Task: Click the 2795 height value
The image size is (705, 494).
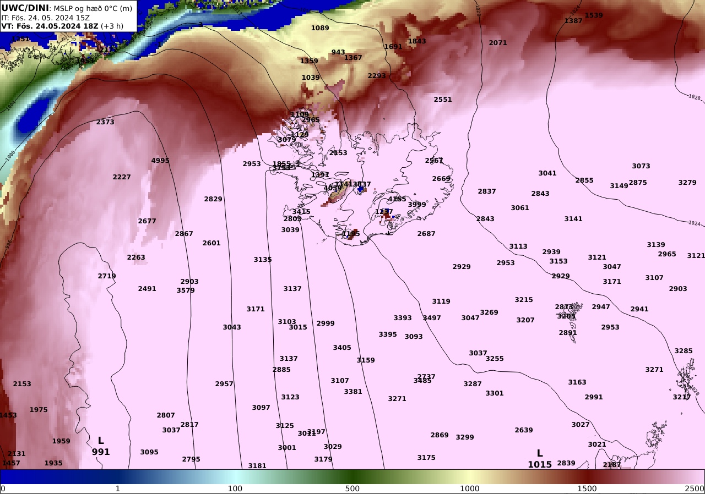Action: coord(191,459)
